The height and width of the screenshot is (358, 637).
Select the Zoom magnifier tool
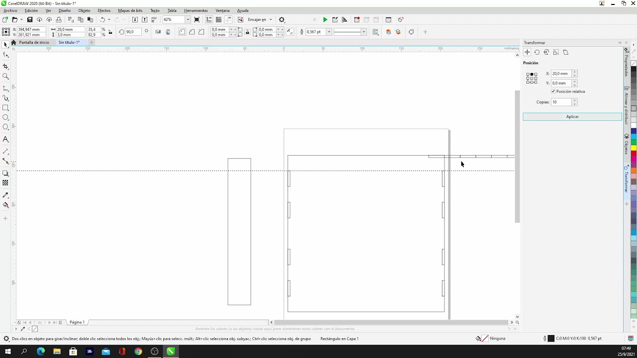5,76
